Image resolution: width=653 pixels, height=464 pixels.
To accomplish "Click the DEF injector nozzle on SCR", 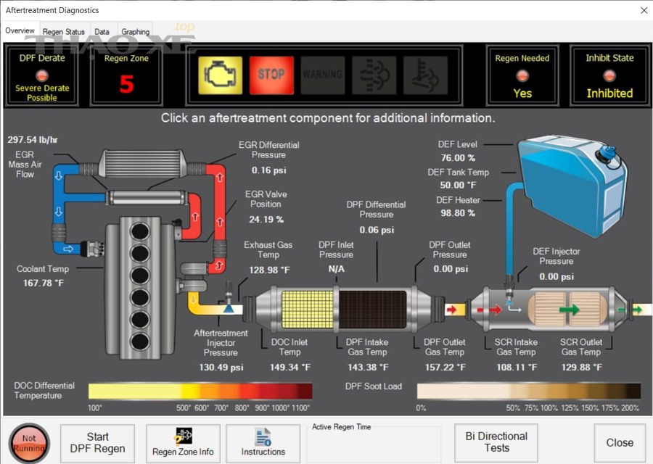I will coord(509,291).
